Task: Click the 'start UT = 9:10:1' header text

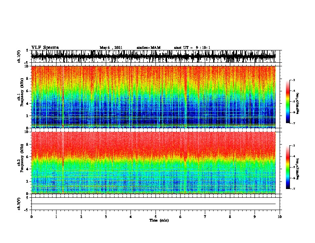Action: tap(192, 48)
